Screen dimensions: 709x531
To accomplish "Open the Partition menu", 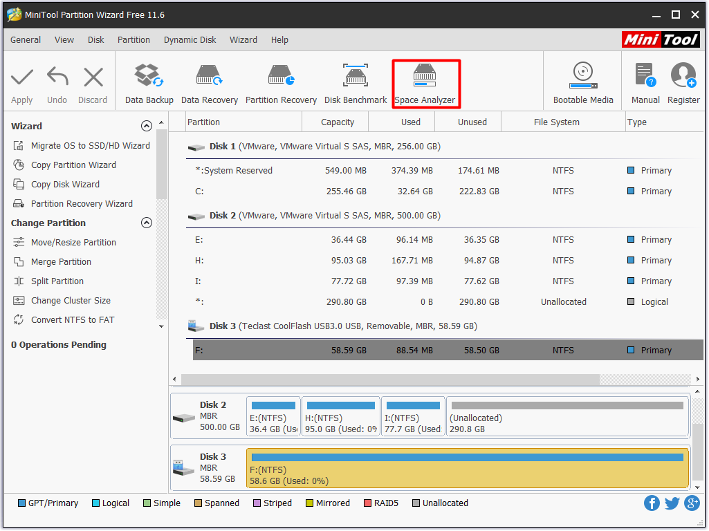I will click(x=133, y=39).
